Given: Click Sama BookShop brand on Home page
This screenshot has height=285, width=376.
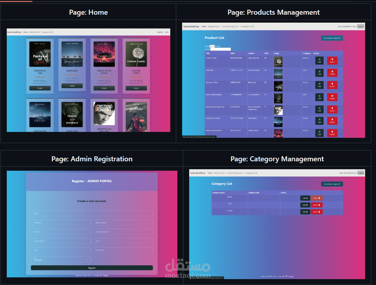Looking at the screenshot, I should point(14,32).
